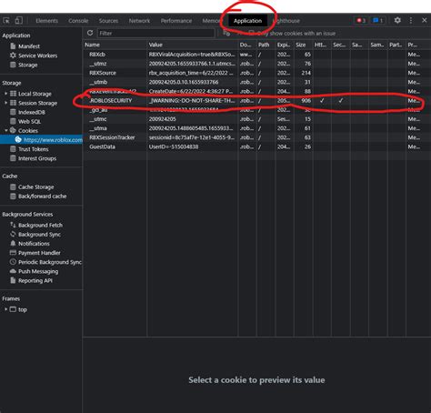Image resolution: width=431 pixels, height=413 pixels.
Task: Open Back/forward cache in the sidebar
Action: pos(38,196)
